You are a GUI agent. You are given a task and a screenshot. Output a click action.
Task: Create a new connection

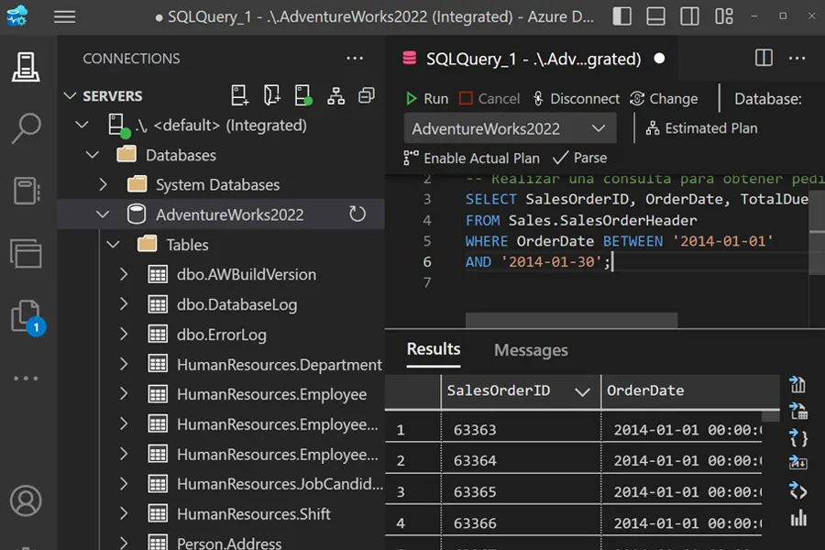(239, 97)
